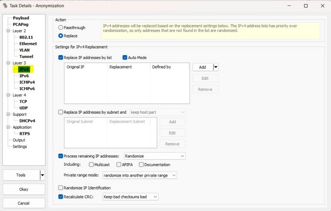Add an IP replacement entry
The height and width of the screenshot is (211, 331).
click(x=202, y=67)
